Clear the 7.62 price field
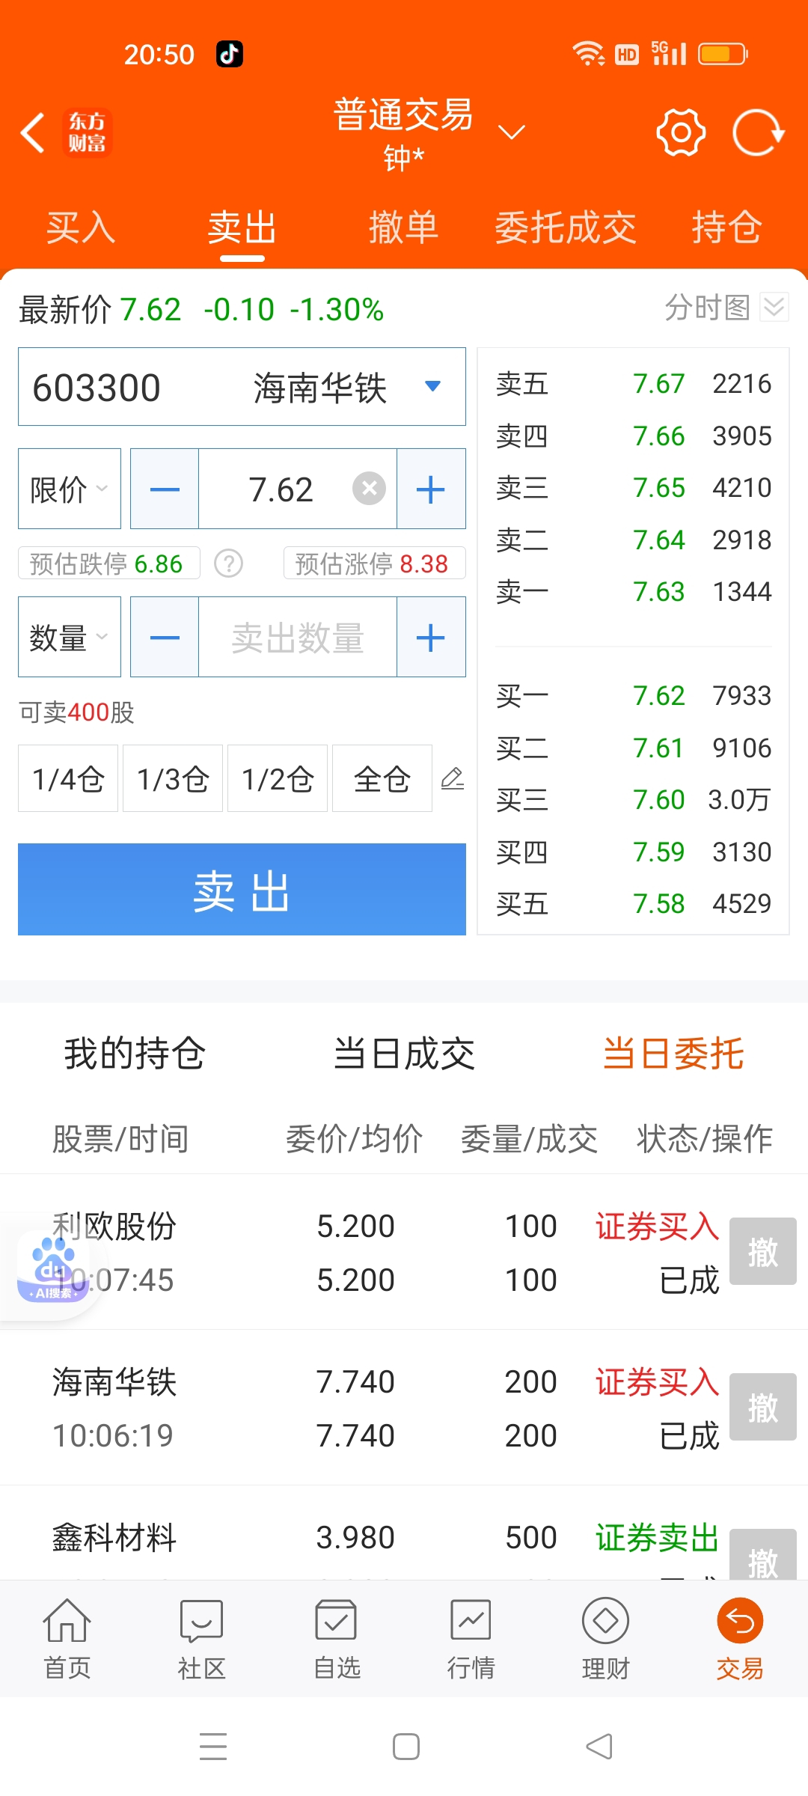The image size is (808, 1796). (x=369, y=489)
